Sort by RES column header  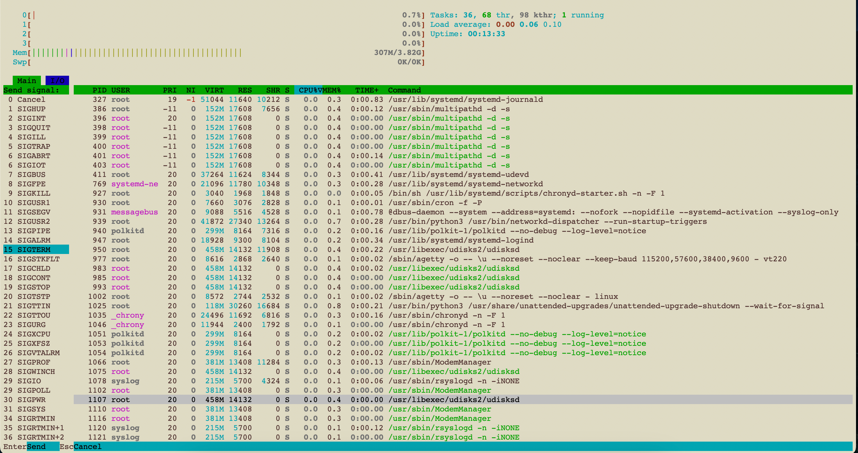tap(245, 90)
